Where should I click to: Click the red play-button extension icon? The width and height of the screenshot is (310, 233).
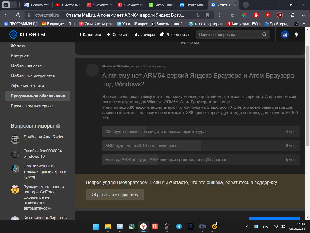coord(268,15)
